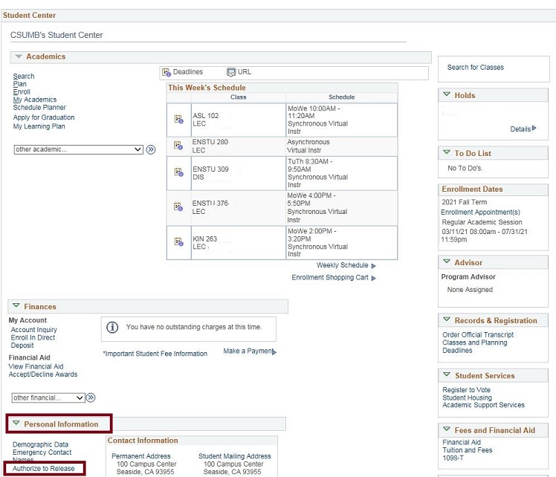This screenshot has width=556, height=477.
Task: Open Student Housing link
Action: click(467, 398)
